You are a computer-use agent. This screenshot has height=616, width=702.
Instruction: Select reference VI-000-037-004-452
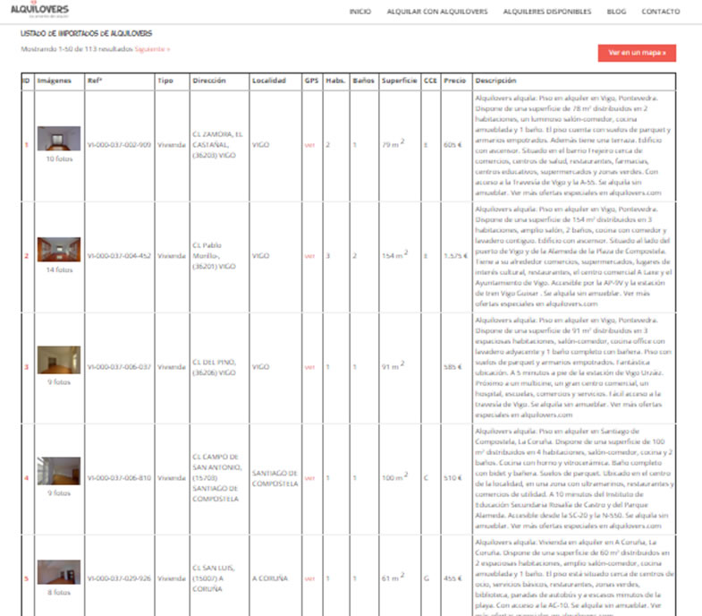pyautogui.click(x=119, y=256)
